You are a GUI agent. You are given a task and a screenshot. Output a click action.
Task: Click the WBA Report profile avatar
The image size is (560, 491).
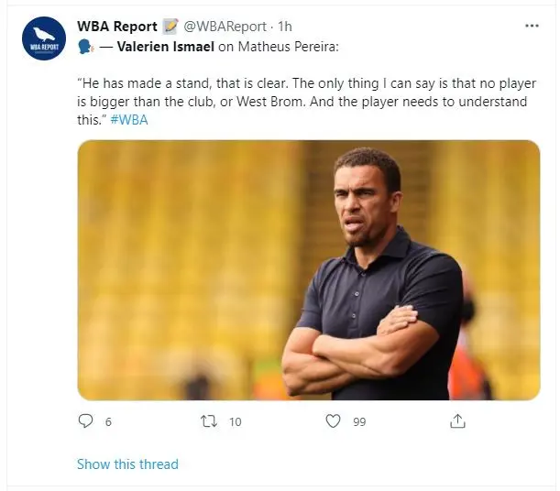pos(44,38)
